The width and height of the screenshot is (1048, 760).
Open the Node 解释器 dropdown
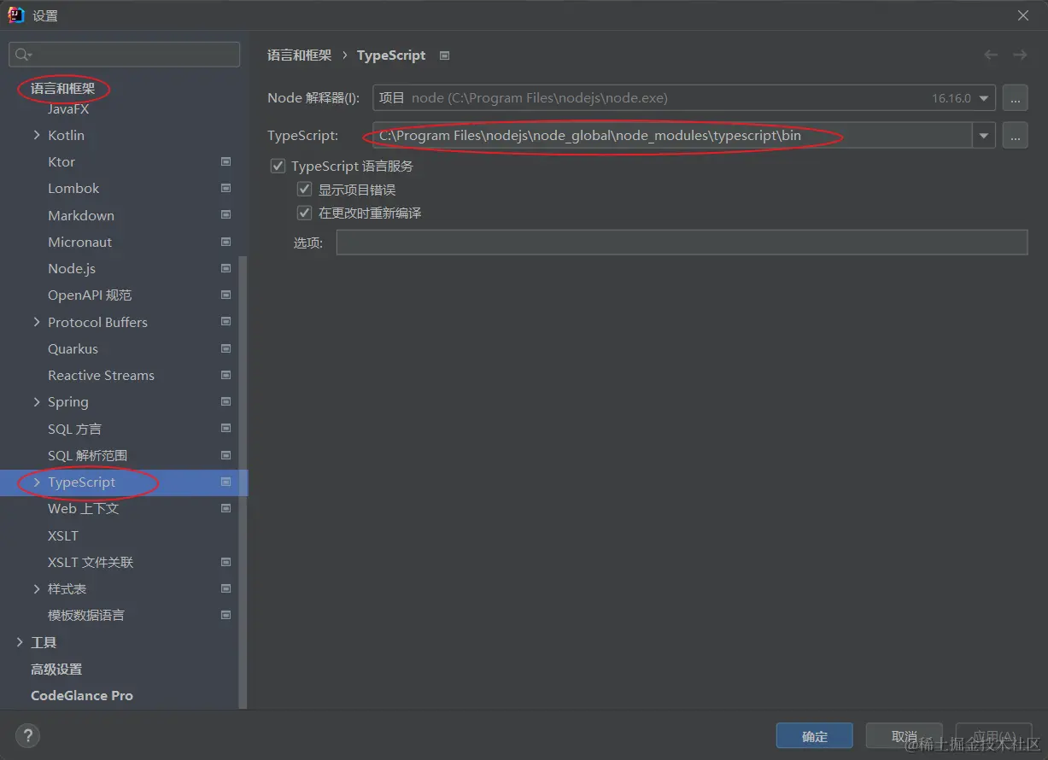(985, 98)
